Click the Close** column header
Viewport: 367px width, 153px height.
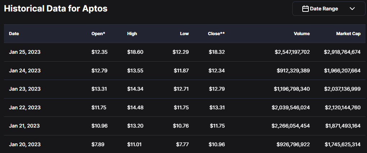click(x=216, y=34)
